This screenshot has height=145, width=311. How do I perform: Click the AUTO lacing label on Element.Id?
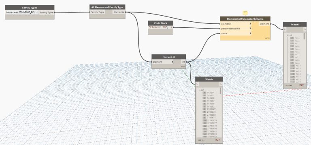click(x=183, y=67)
